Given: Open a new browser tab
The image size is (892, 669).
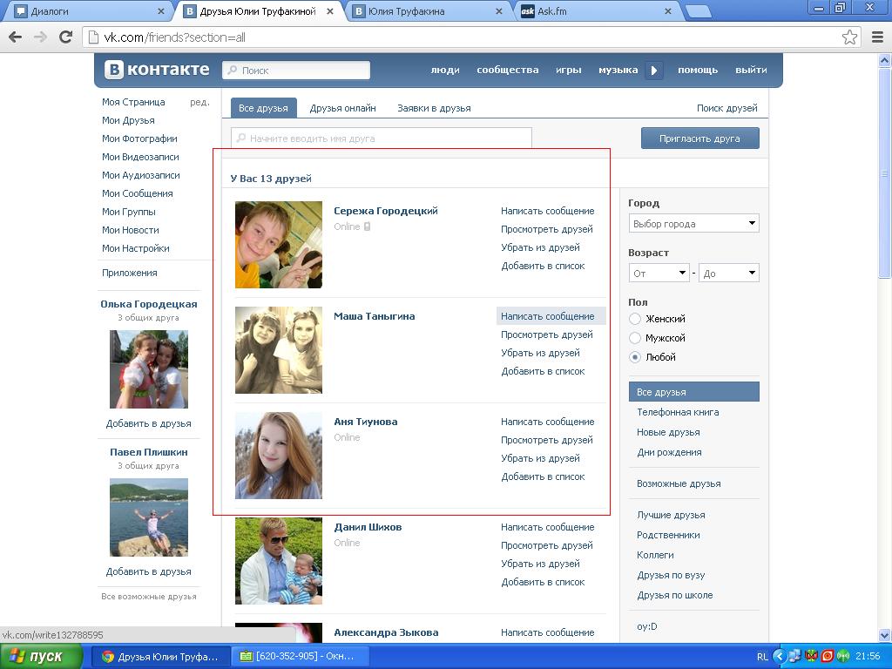Looking at the screenshot, I should (x=699, y=10).
